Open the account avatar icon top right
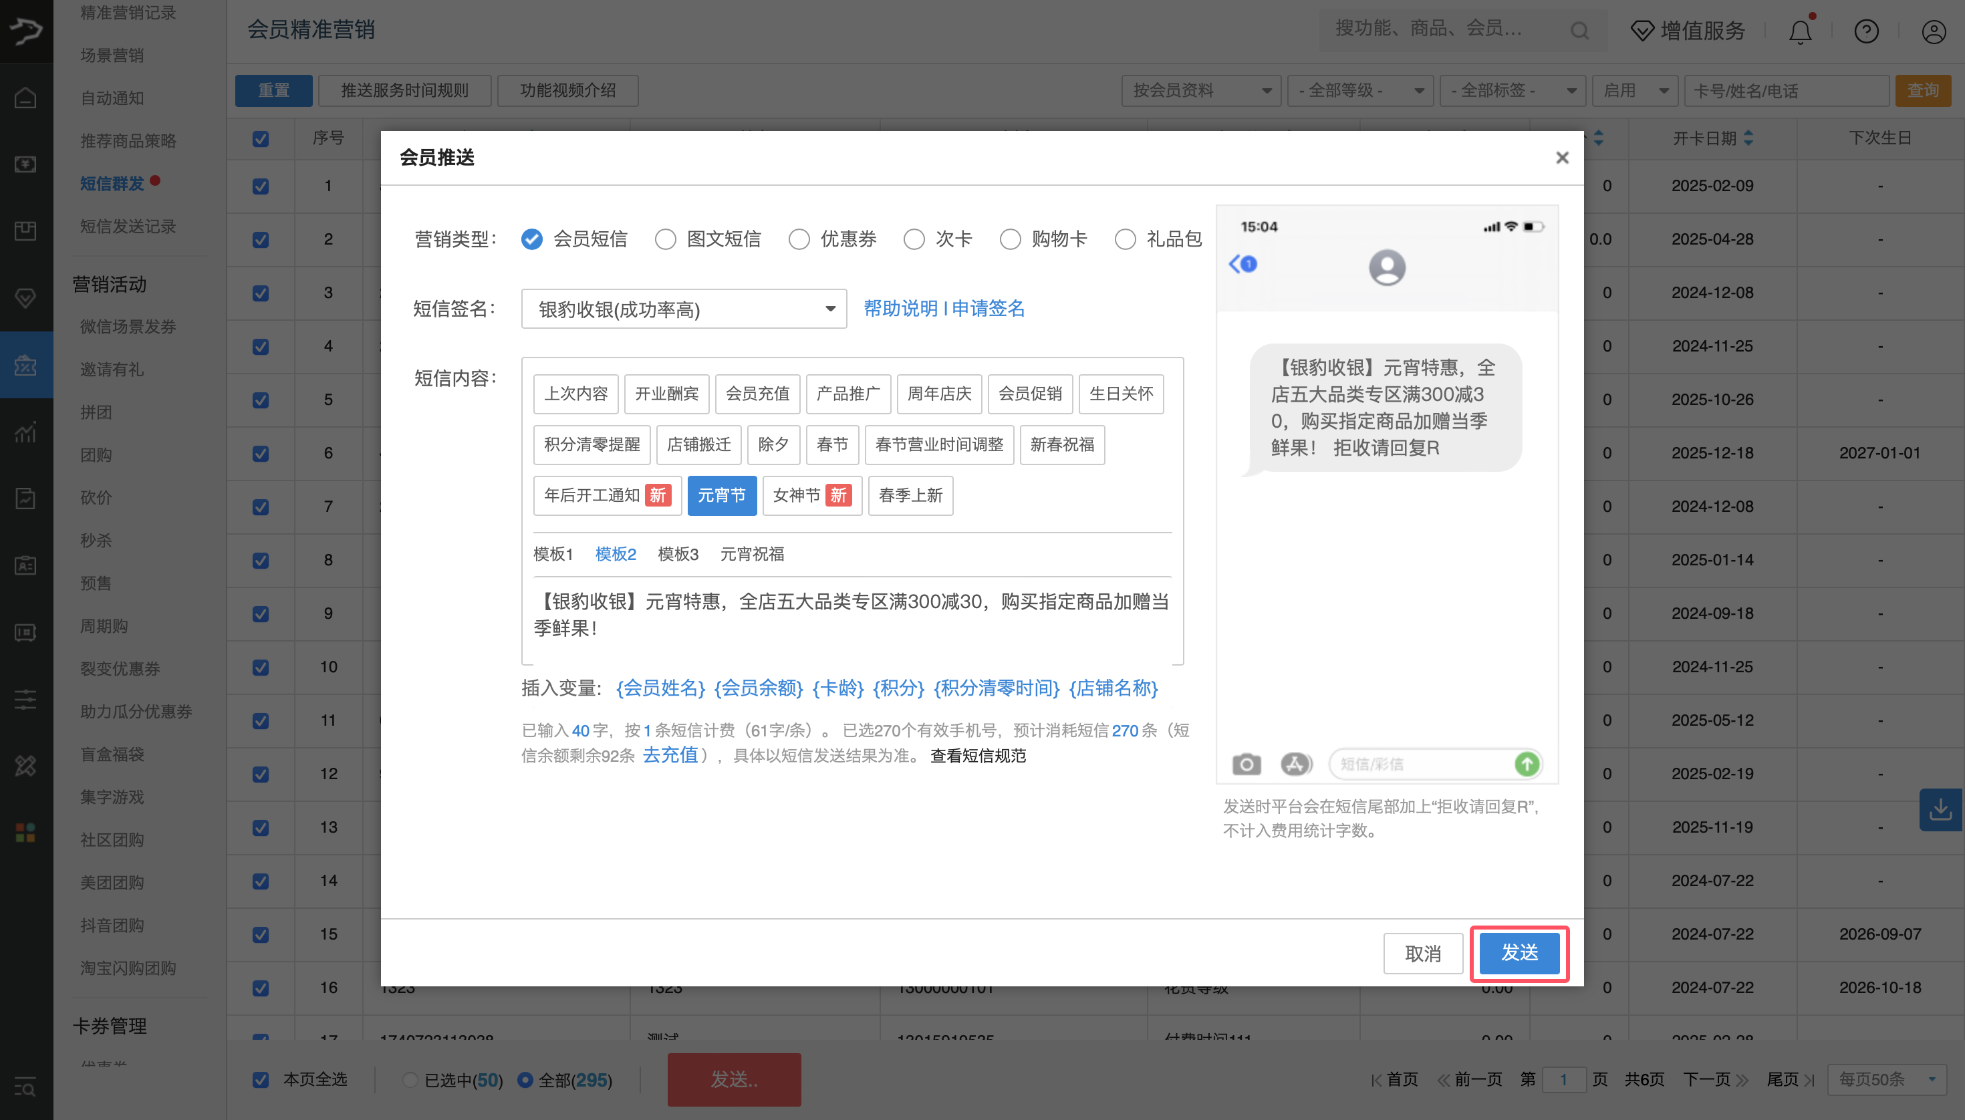The width and height of the screenshot is (1965, 1120). click(x=1934, y=31)
